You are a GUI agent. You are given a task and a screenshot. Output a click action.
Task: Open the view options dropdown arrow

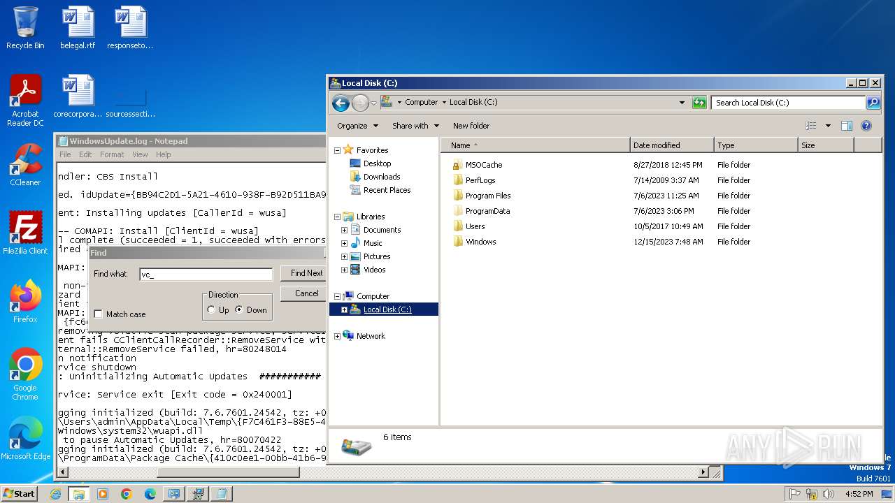click(828, 126)
